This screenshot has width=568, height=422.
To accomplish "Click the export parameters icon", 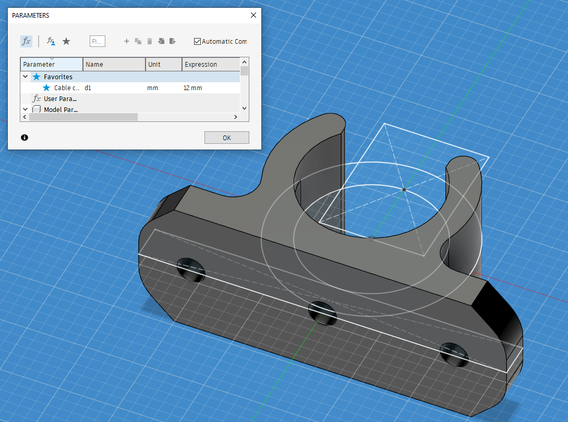I will pyautogui.click(x=173, y=41).
